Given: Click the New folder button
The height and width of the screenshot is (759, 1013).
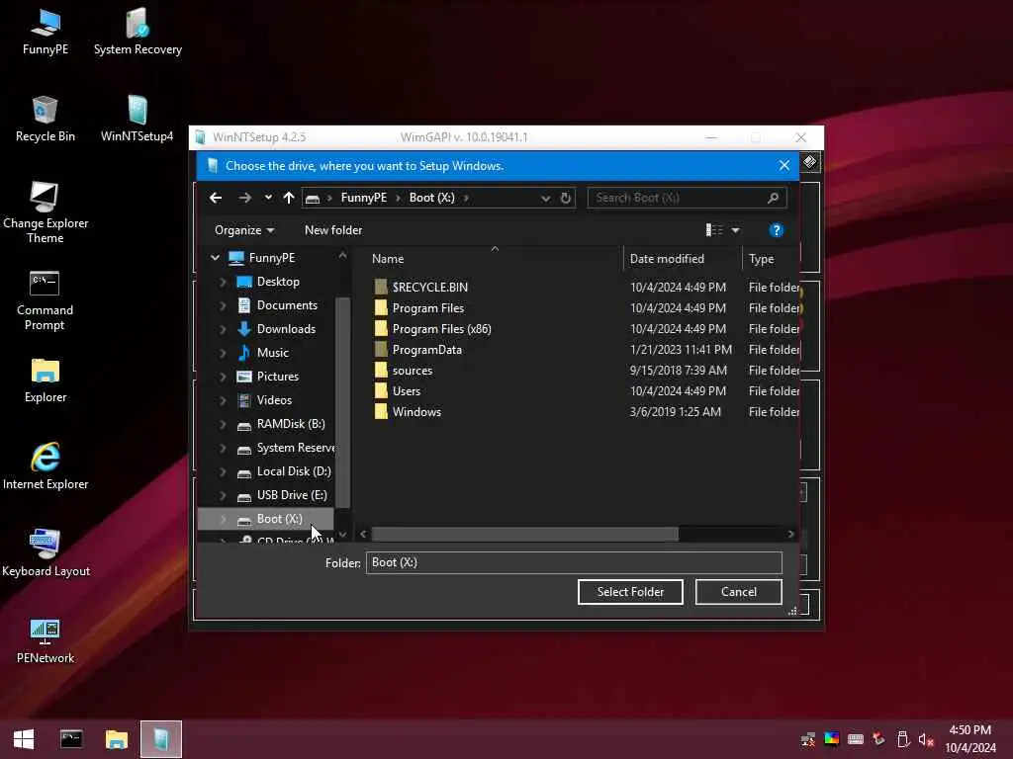Looking at the screenshot, I should (333, 230).
